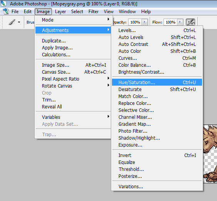Open the tool preset picker arrow
Viewport: 217px width, 201px height.
pyautogui.click(x=19, y=22)
